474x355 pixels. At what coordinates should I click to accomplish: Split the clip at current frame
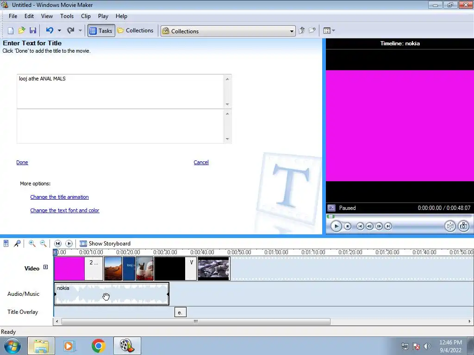pyautogui.click(x=450, y=226)
